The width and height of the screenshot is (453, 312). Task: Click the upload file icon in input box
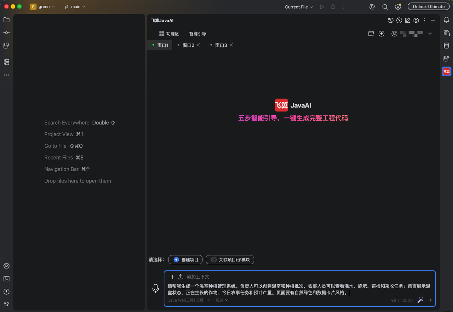[x=180, y=277]
